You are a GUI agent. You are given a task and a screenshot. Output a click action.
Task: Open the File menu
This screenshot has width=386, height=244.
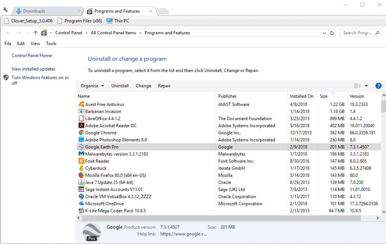[x=8, y=44]
